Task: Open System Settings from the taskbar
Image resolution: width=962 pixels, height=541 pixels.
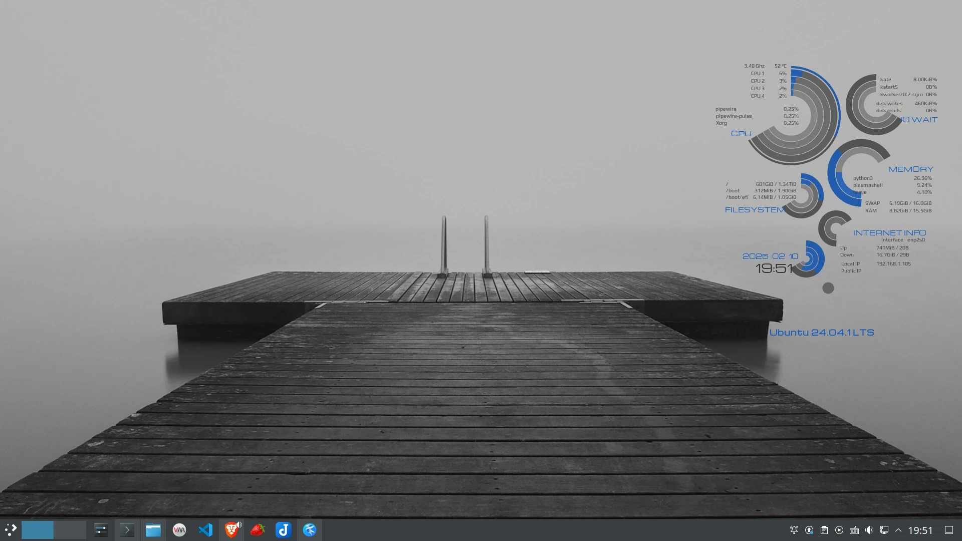Action: (101, 530)
